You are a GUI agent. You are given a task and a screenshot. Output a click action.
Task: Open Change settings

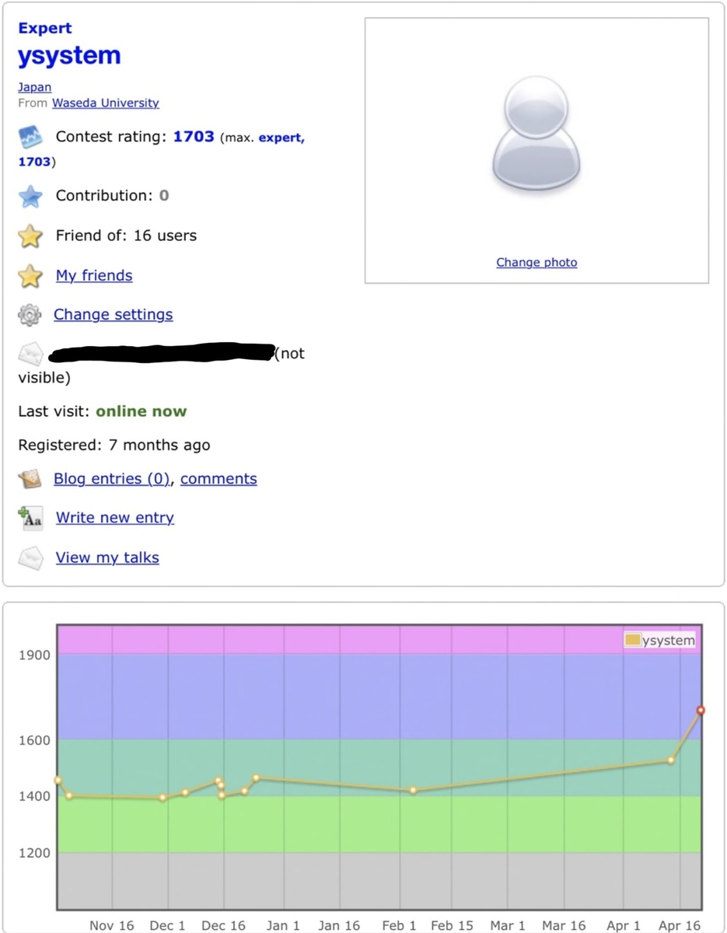tap(113, 314)
